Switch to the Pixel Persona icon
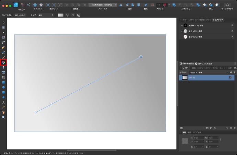This screenshot has width=237, height=155. pos(23,5)
